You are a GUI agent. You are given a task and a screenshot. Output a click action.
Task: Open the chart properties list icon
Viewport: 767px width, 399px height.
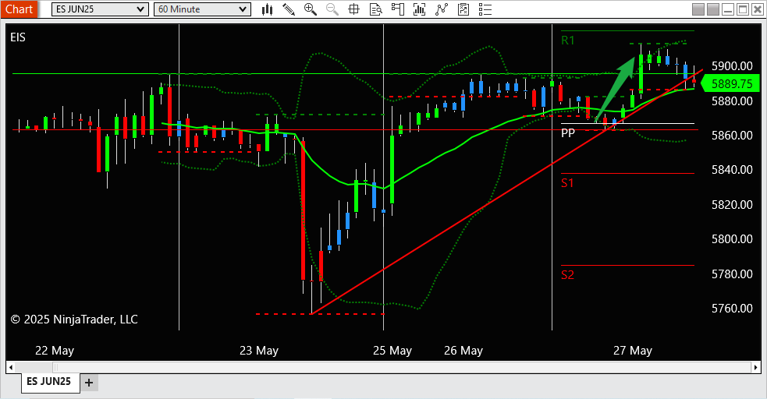(485, 9)
